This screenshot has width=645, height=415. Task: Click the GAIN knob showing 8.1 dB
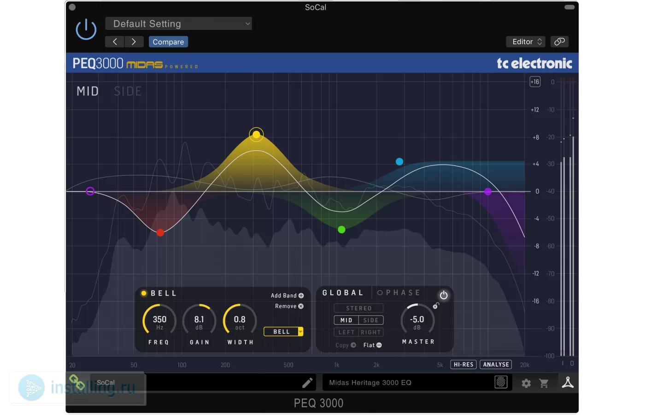pyautogui.click(x=199, y=319)
